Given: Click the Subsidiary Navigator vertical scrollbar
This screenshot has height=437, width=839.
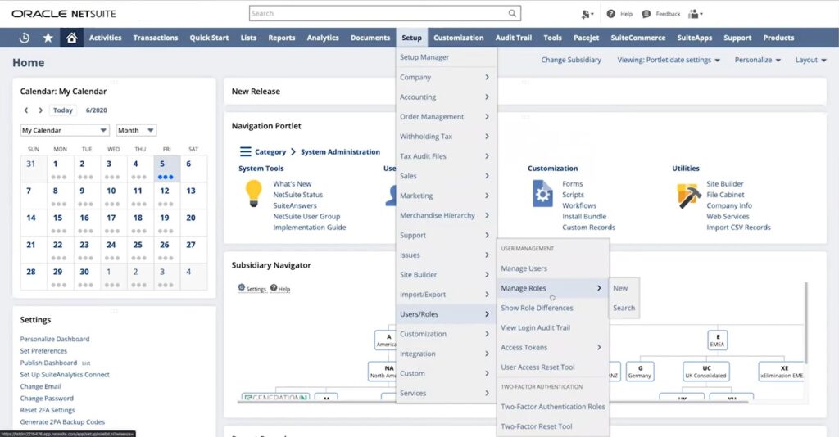Looking at the screenshot, I should coord(806,323).
